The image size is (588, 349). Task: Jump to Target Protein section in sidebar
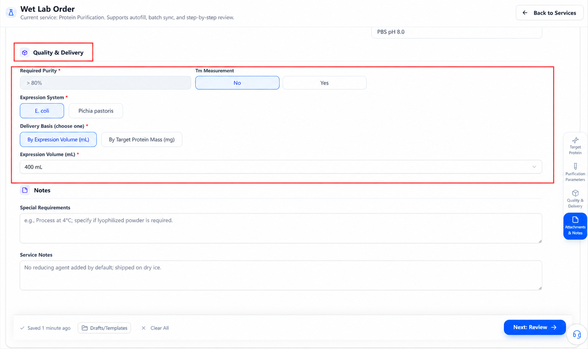(575, 146)
